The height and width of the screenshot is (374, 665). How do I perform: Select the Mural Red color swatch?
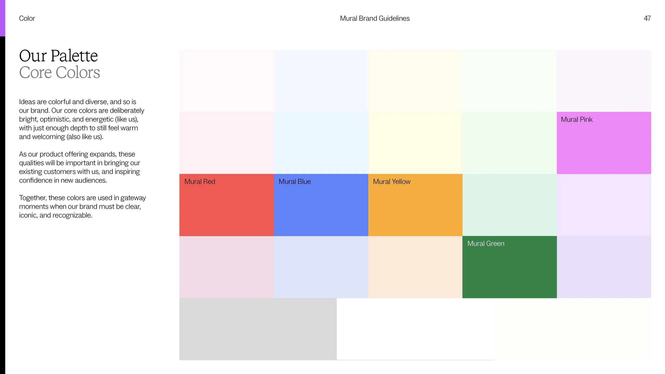(x=226, y=205)
